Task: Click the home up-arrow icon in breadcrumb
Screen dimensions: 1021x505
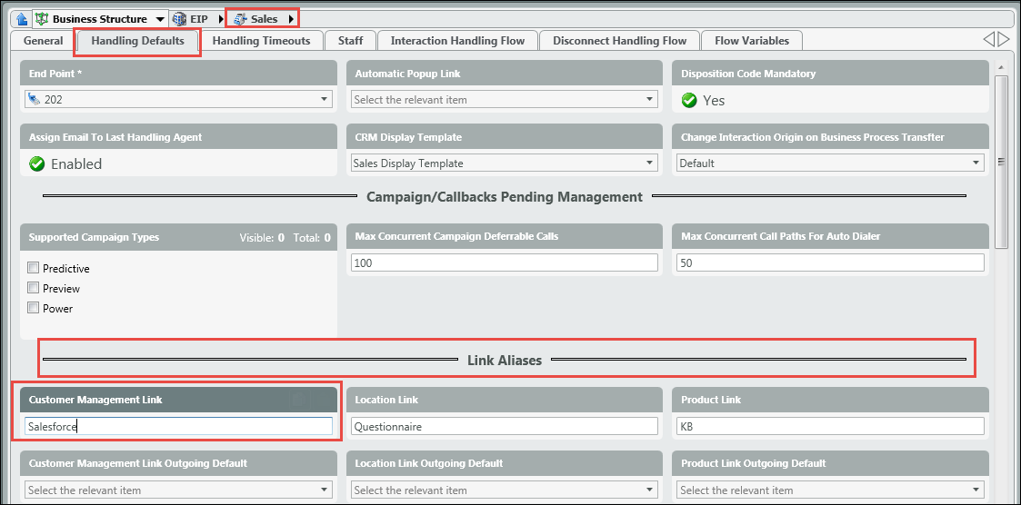Action: pos(22,18)
